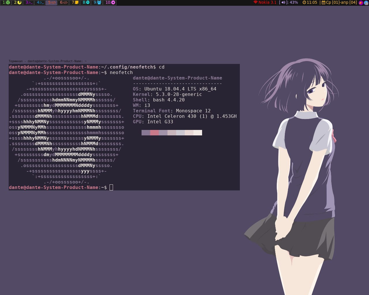369x295 pixels.
Task: Switch to workspace 8 Spotify icon
Action: [x=86, y=3]
